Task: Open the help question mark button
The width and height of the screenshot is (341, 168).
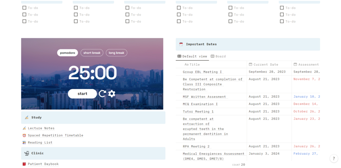Action: pos(334,159)
